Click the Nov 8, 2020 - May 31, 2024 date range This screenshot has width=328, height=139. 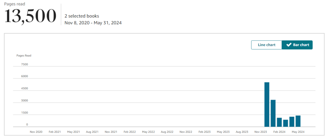[93, 23]
